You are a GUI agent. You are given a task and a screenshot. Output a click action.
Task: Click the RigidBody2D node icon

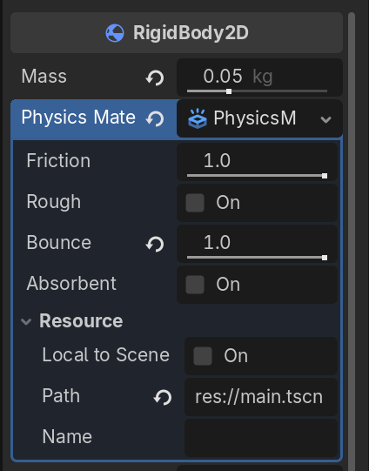click(115, 33)
